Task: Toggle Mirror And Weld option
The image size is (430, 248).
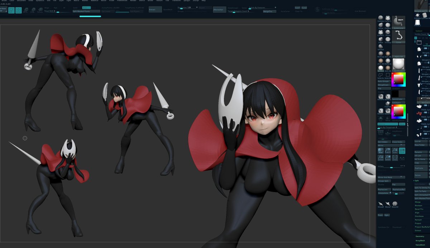Action: tap(391, 177)
